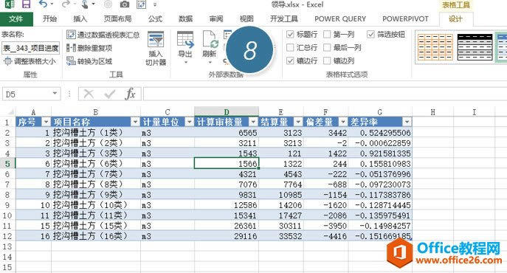
Task: Open filter dropdown for 序号 column
Action: (46, 122)
